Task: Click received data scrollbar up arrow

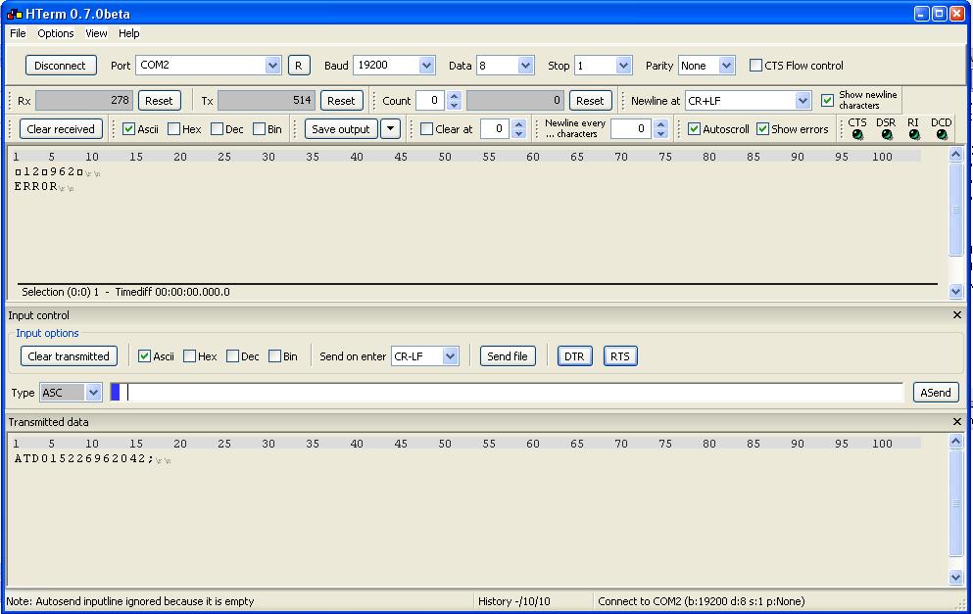Action: click(955, 154)
